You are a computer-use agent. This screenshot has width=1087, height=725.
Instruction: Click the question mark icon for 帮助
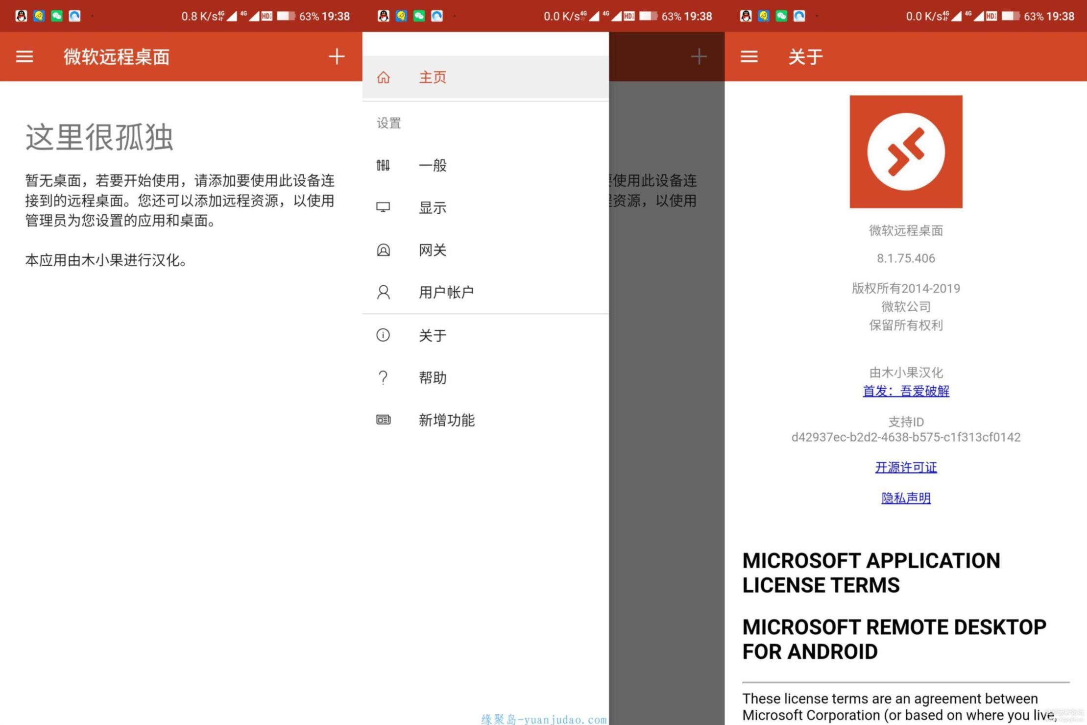[x=383, y=377]
